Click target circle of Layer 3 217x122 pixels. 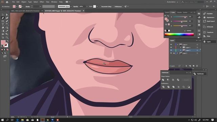197,50
